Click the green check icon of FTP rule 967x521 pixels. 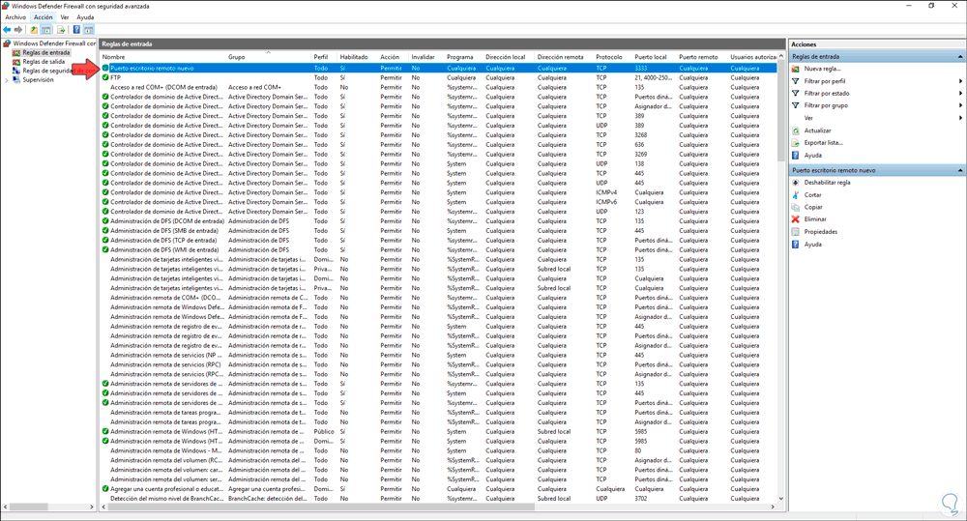(104, 77)
